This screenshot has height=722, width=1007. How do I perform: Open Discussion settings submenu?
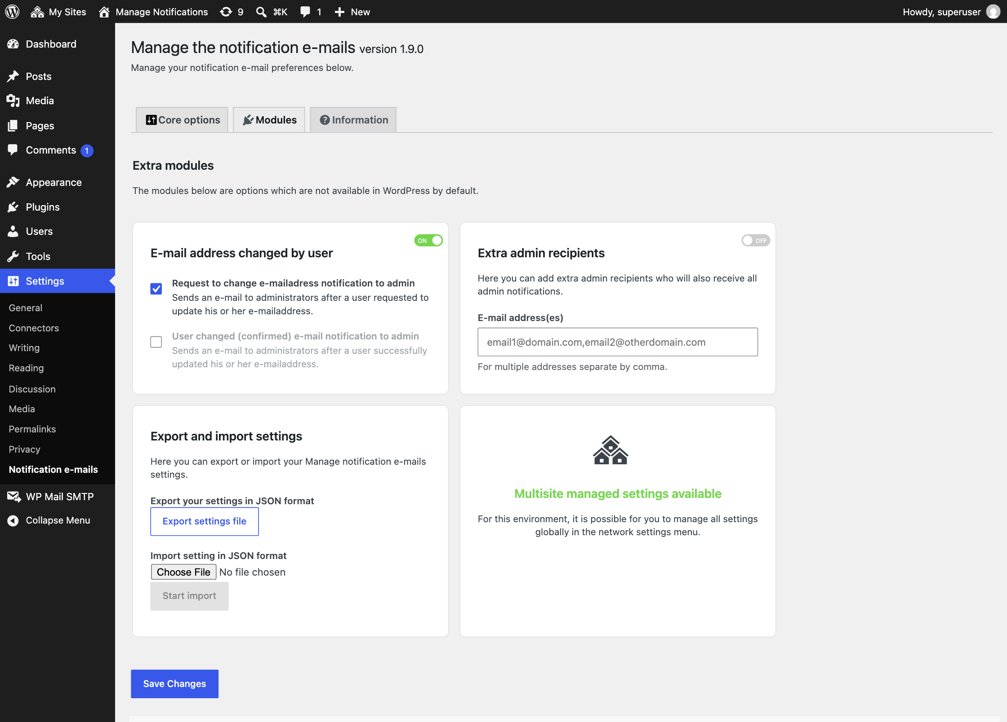(32, 389)
